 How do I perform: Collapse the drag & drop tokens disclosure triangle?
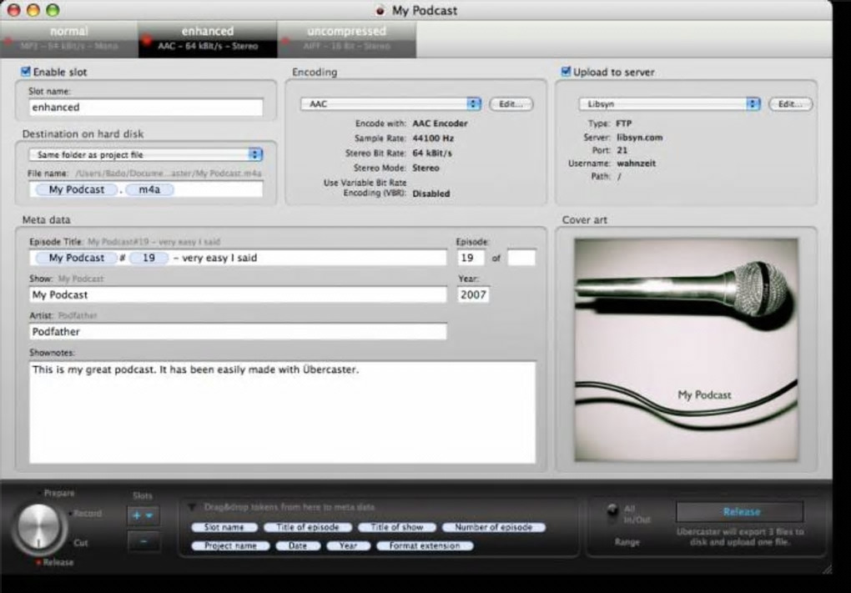(192, 507)
